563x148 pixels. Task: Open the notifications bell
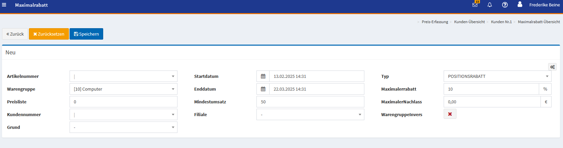(490, 5)
